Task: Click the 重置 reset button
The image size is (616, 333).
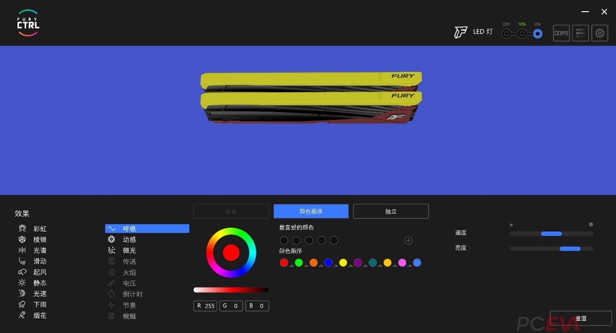Action: [581, 318]
